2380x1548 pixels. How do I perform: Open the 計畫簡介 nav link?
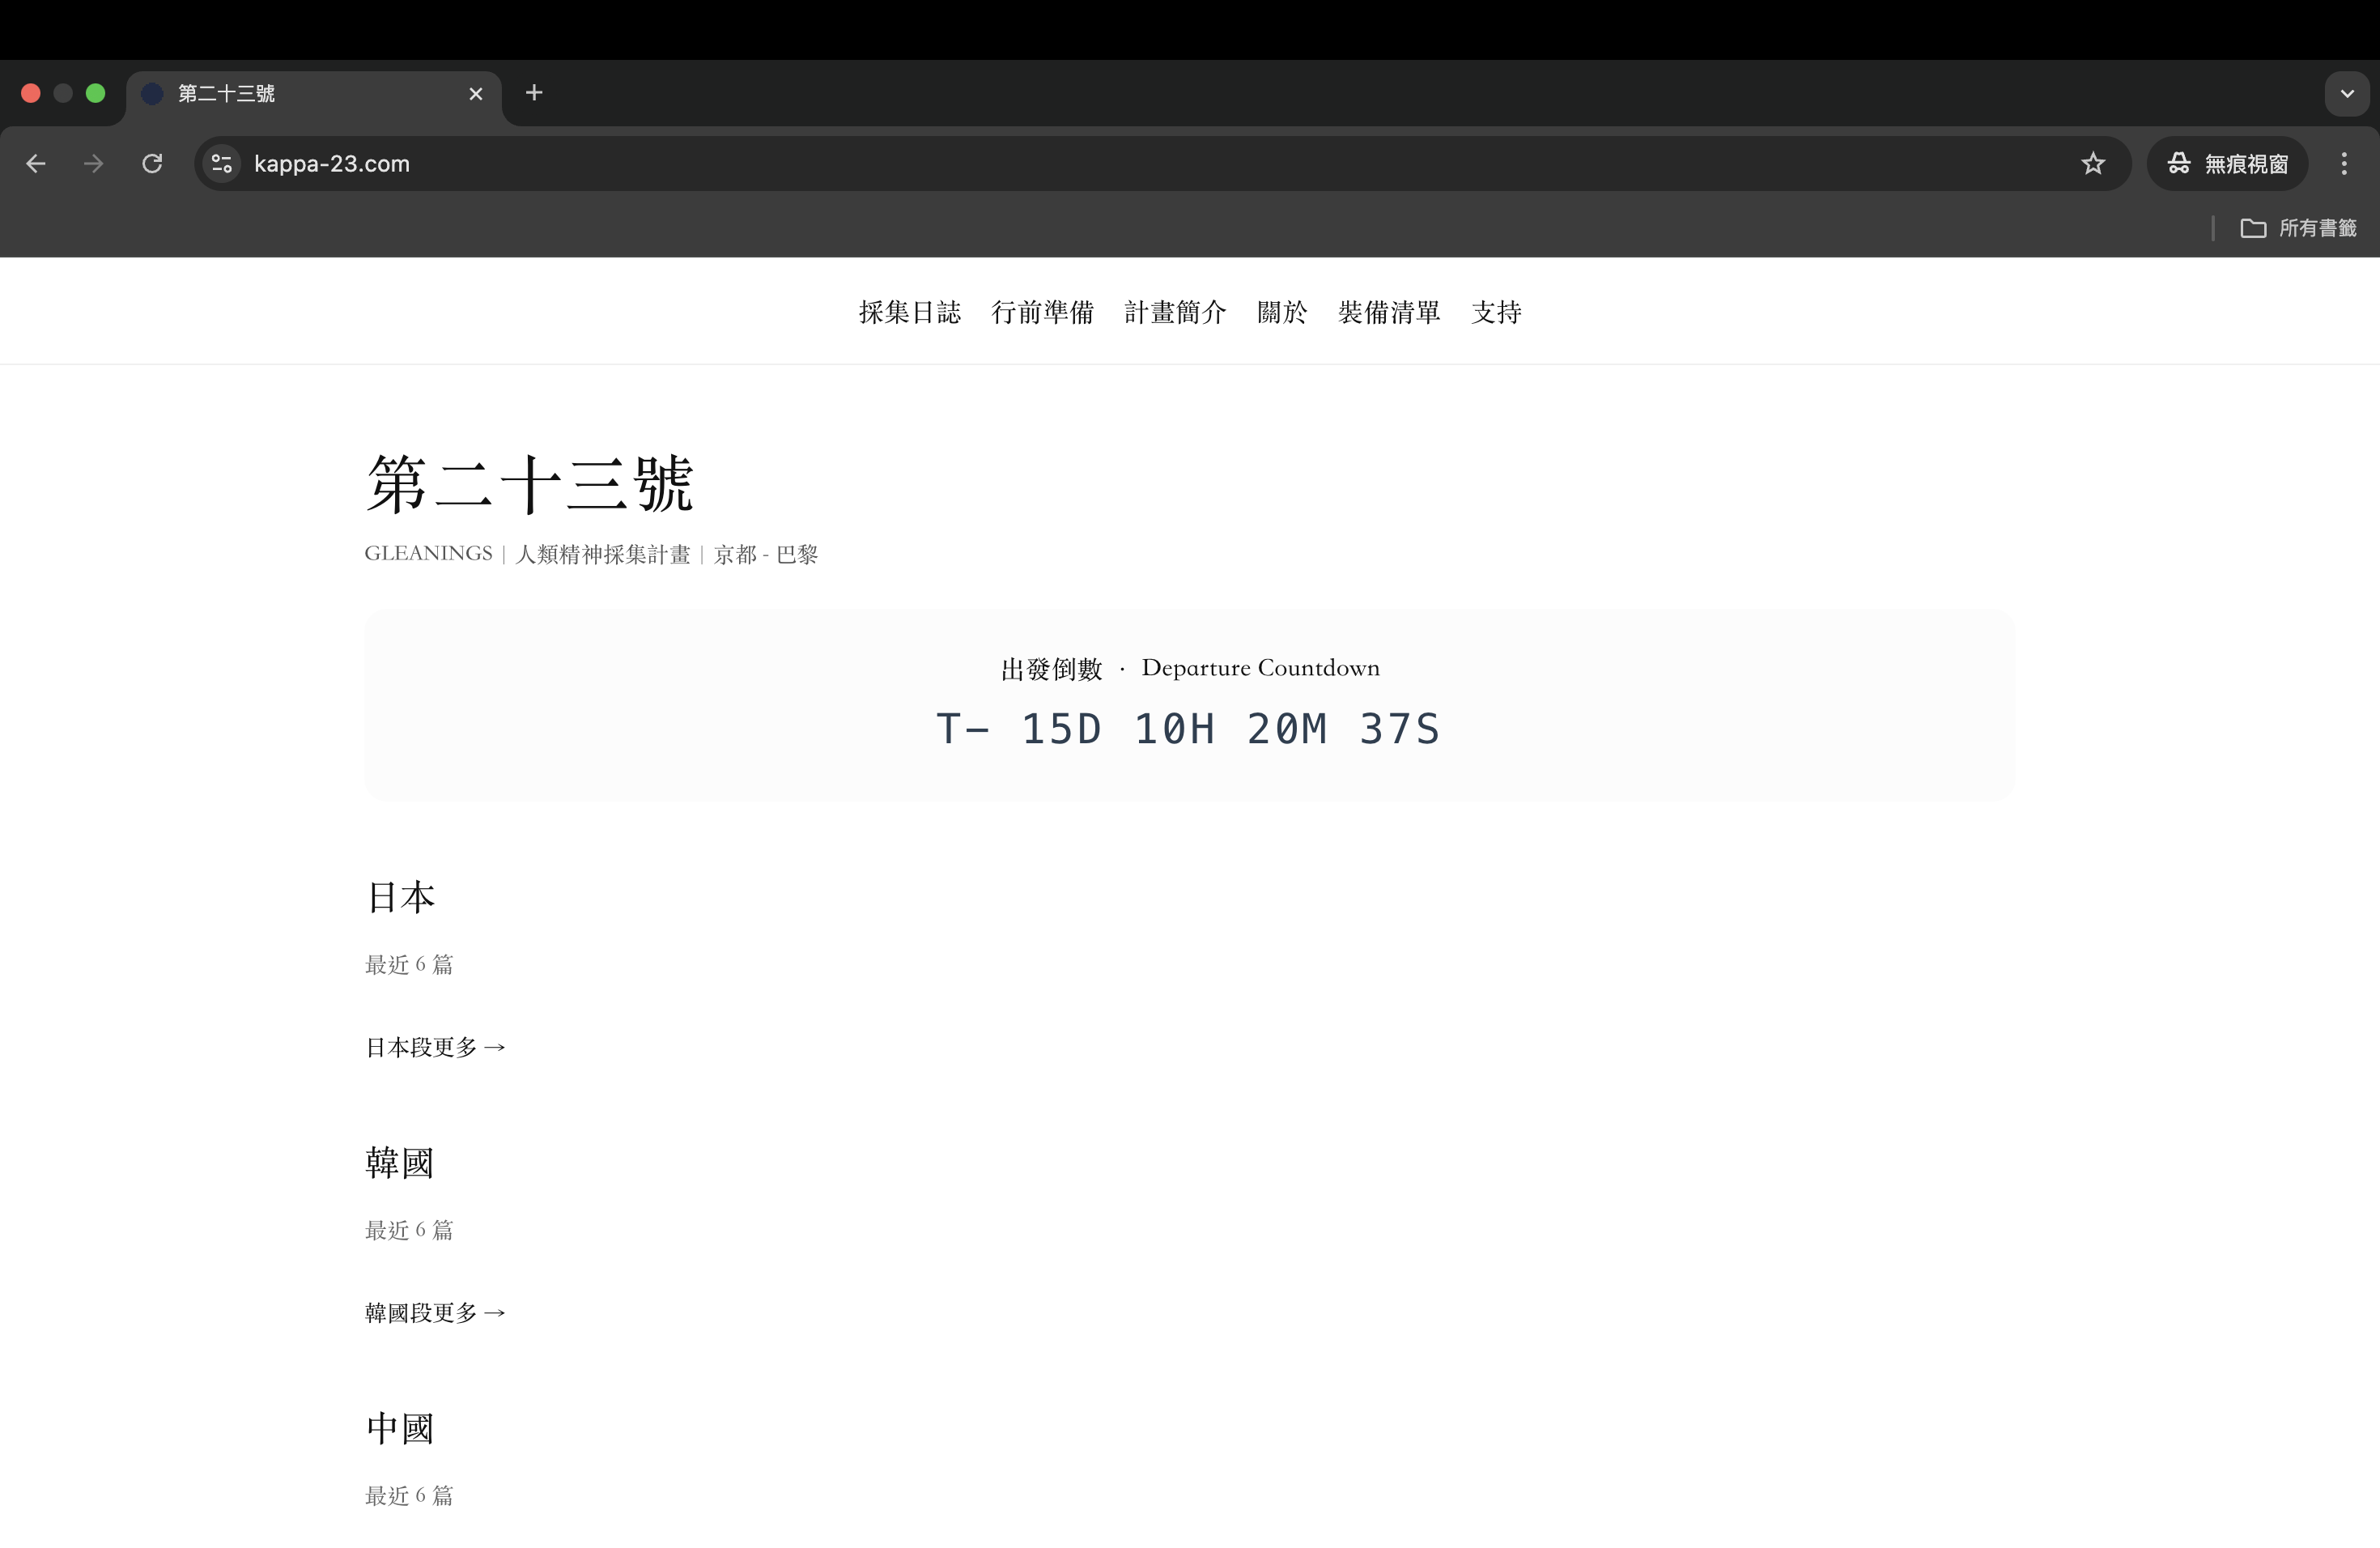coord(1175,313)
